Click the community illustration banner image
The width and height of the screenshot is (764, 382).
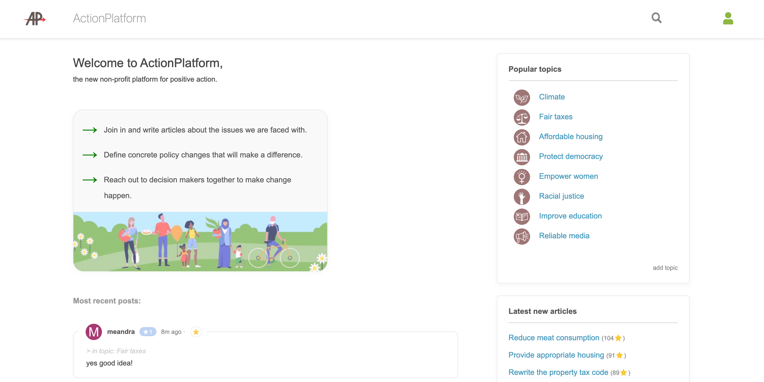[x=200, y=241]
